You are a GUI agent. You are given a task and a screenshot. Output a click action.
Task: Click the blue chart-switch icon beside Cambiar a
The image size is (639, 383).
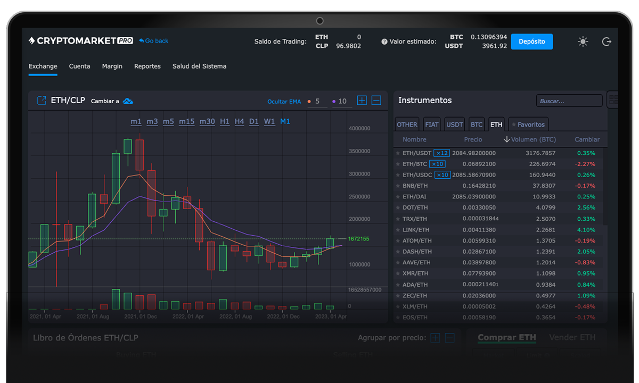pos(128,101)
